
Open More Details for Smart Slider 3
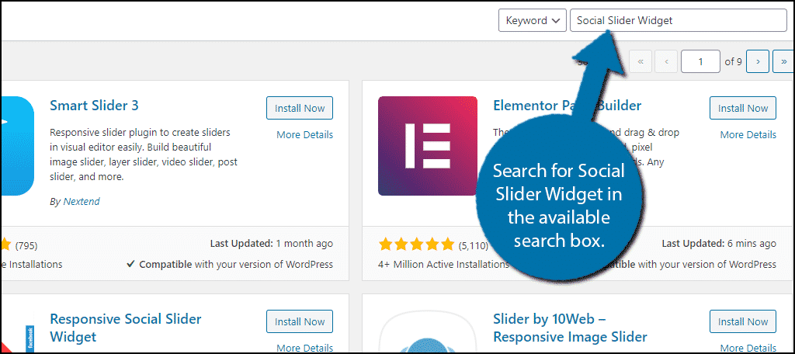click(x=304, y=135)
